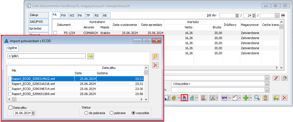Open the year dropdown in Idź do
The width and height of the screenshot is (293, 122).
(277, 15)
